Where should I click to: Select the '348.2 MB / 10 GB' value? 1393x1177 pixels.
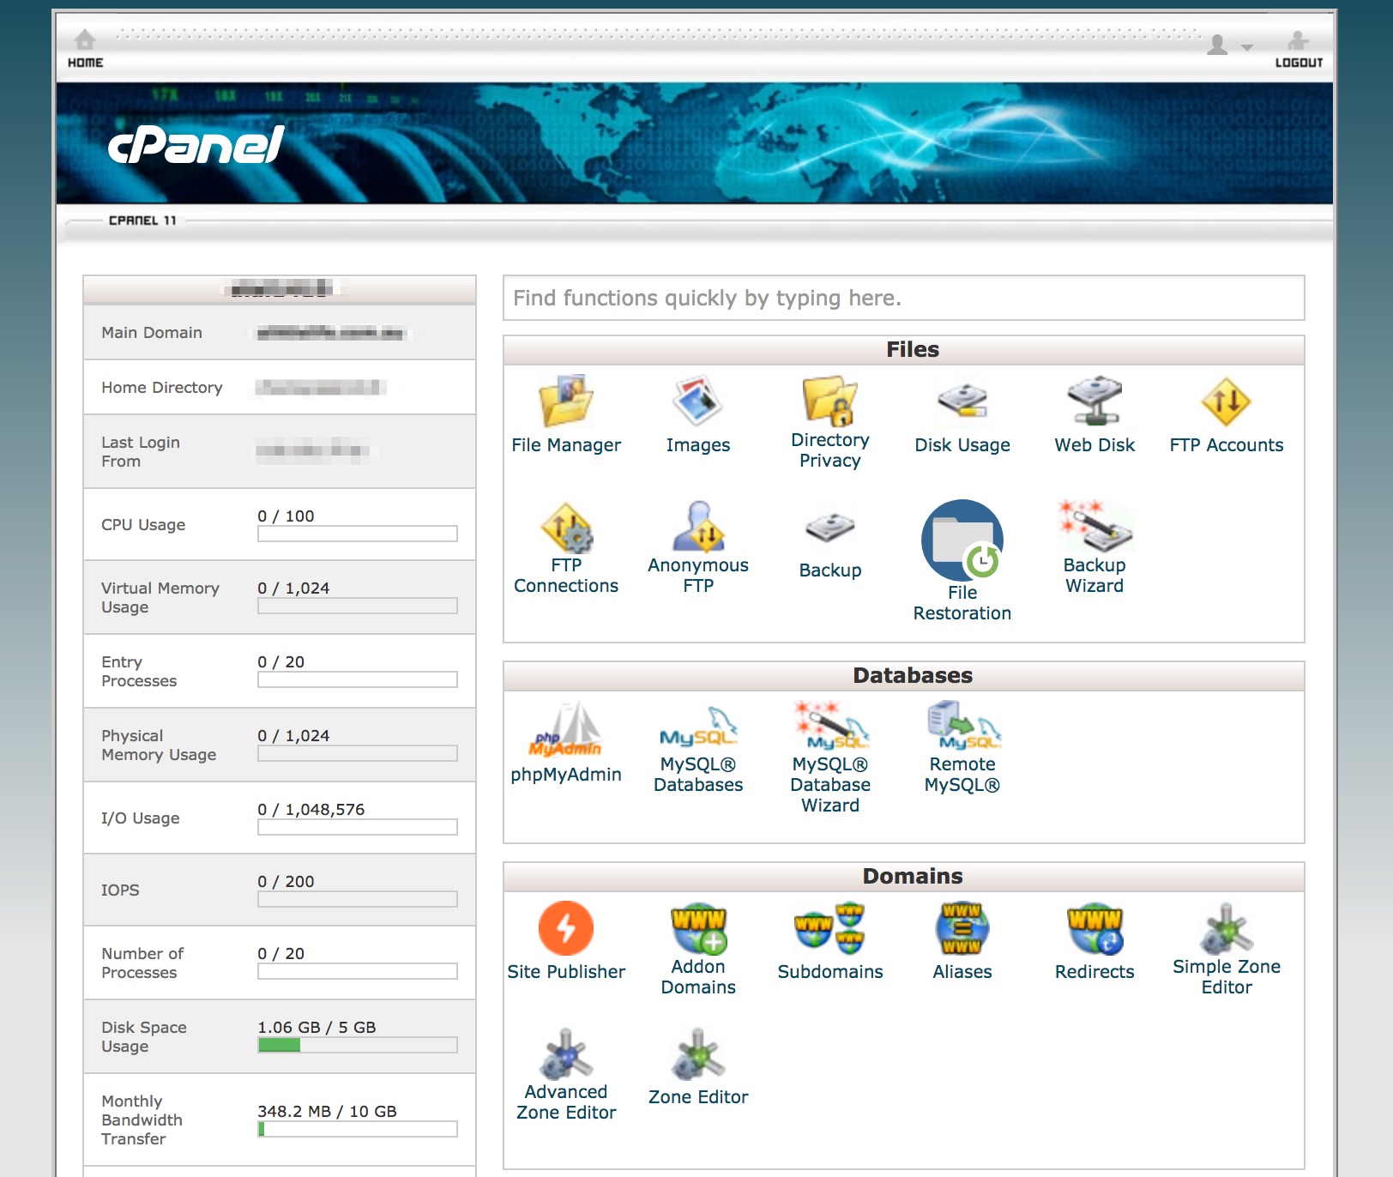point(327,1111)
